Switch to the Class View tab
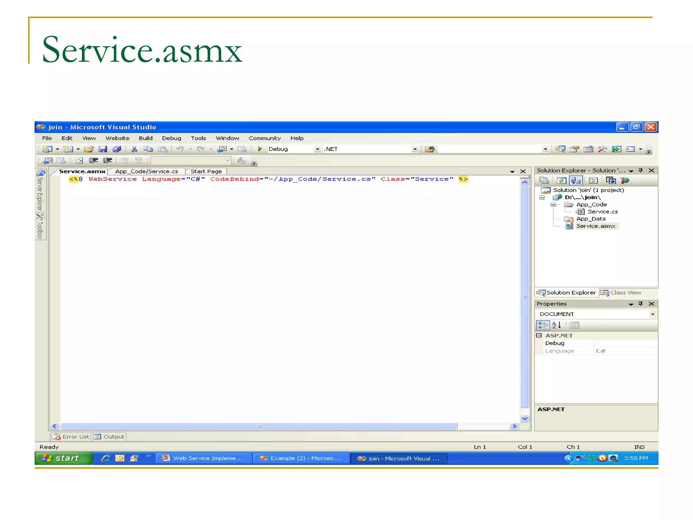693x520 pixels. pyautogui.click(x=621, y=293)
